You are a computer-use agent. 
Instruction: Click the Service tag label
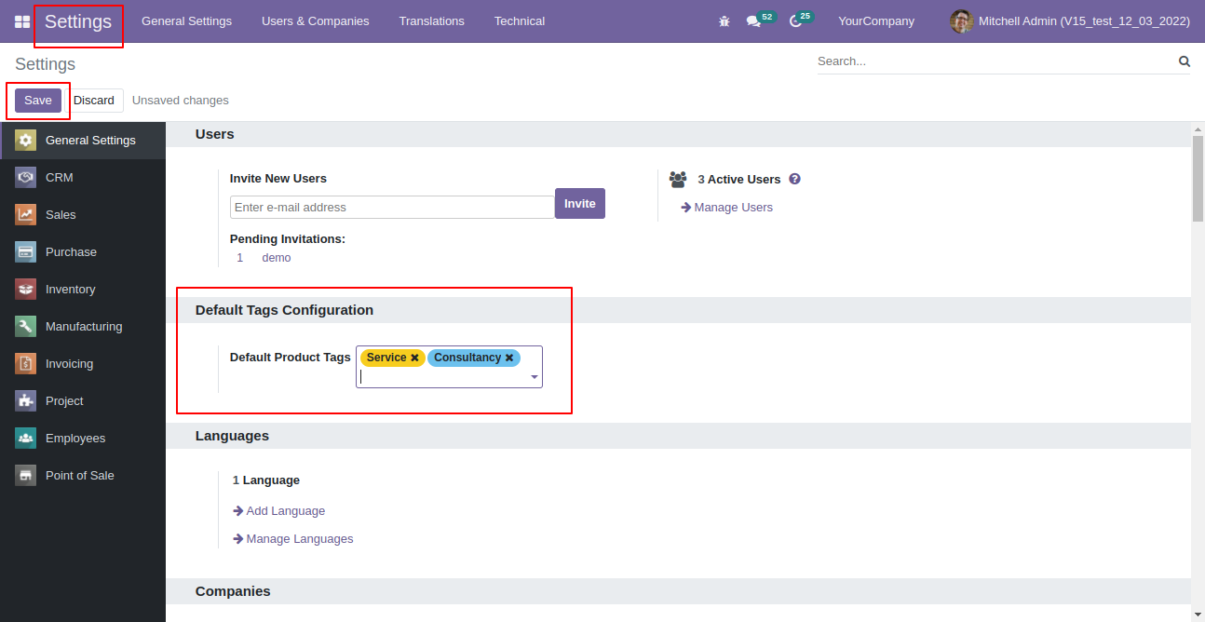(x=386, y=358)
